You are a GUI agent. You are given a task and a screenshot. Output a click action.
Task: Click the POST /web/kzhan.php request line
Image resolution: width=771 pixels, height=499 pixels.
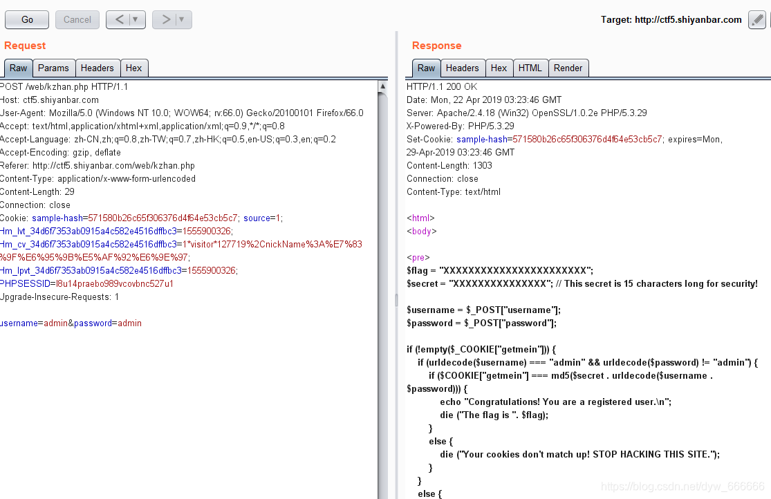[x=64, y=86]
